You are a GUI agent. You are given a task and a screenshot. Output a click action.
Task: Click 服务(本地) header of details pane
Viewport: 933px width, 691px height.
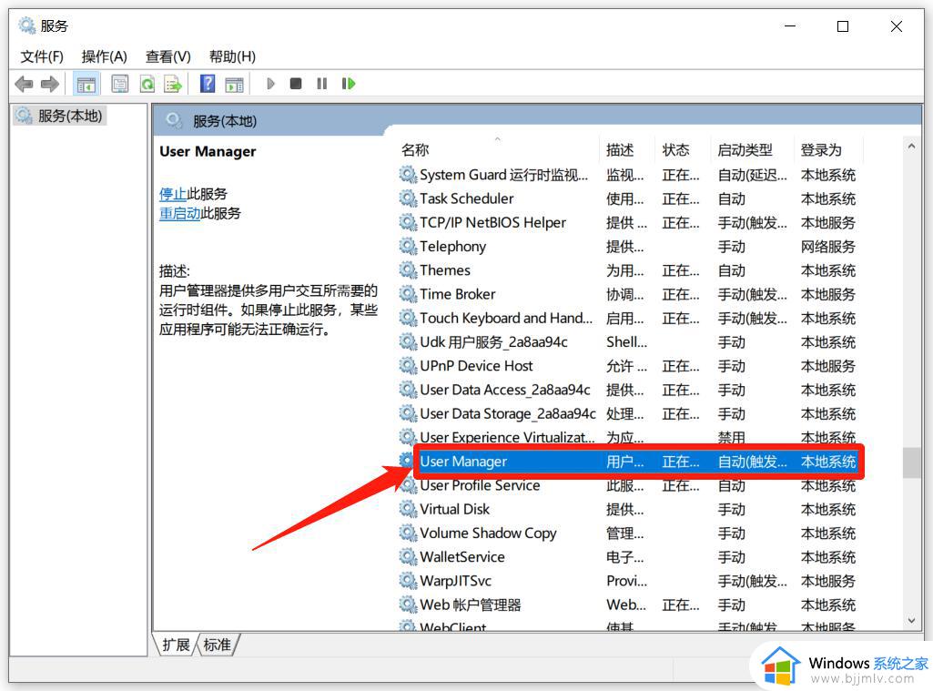coord(224,121)
